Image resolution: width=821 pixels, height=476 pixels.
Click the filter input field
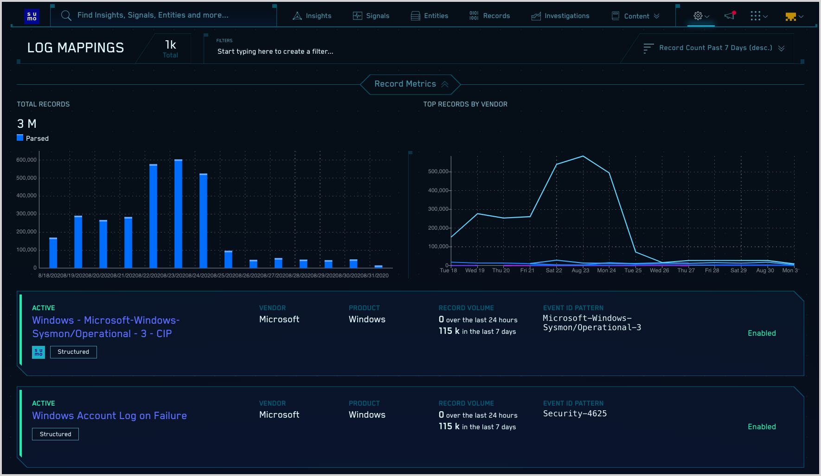(276, 51)
